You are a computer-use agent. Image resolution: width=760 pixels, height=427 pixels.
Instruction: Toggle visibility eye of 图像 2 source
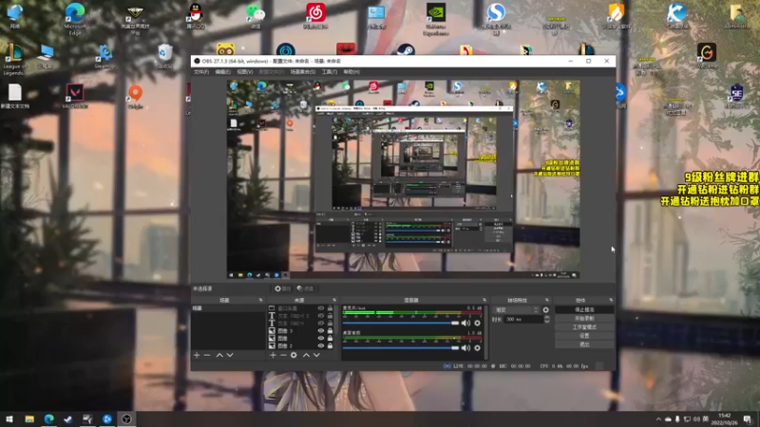coord(321,345)
